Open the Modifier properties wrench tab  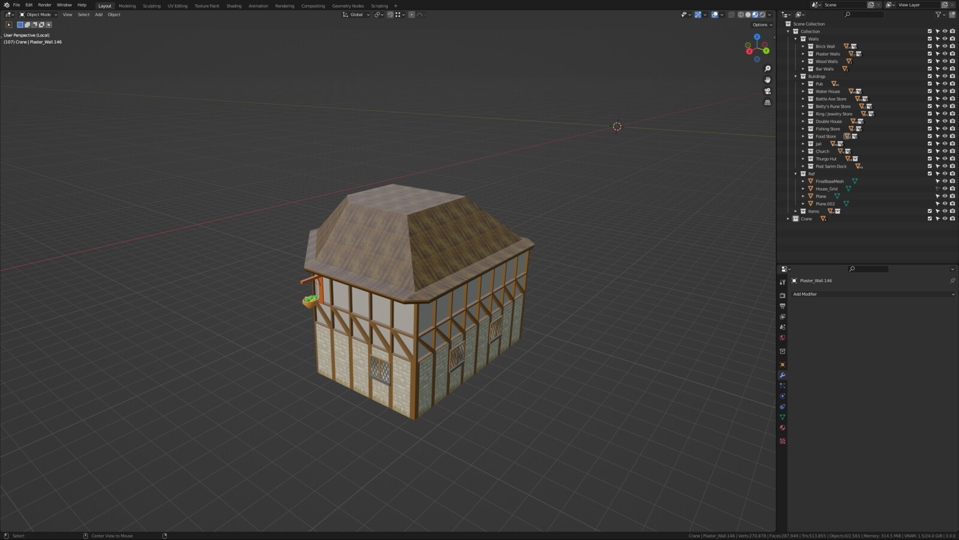click(x=782, y=375)
